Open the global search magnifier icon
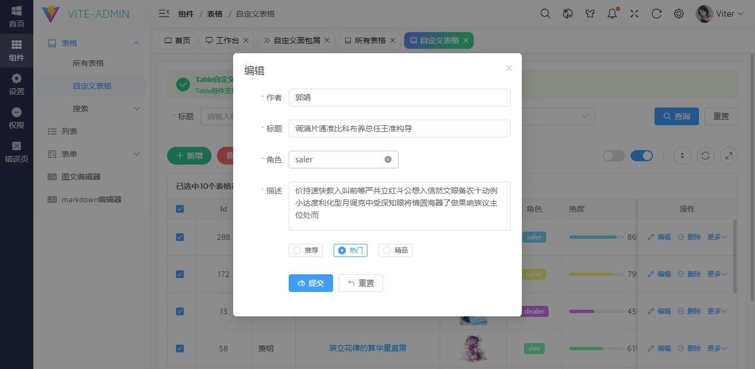The height and width of the screenshot is (369, 755). [545, 13]
